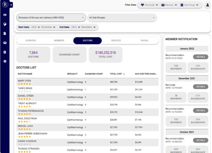The image size is (212, 153).
Task: Open Details for the December 2021 reminder
Action: coord(200,87)
